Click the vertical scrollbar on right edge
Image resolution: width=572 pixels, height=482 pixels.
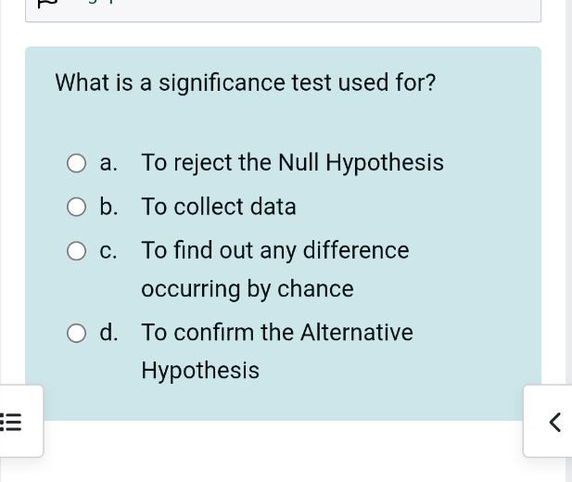pyautogui.click(x=568, y=185)
